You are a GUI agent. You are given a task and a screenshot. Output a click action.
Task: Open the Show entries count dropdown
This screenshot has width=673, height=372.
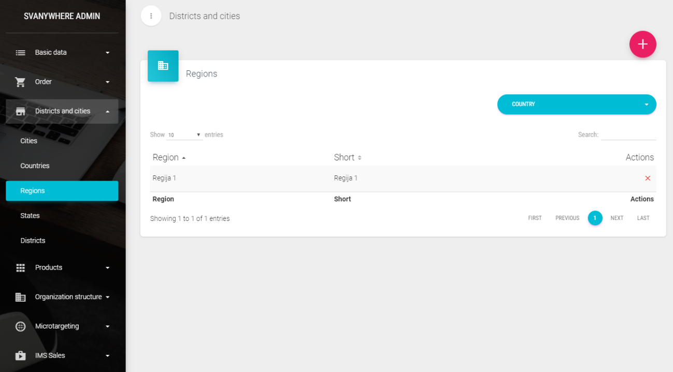coord(184,135)
